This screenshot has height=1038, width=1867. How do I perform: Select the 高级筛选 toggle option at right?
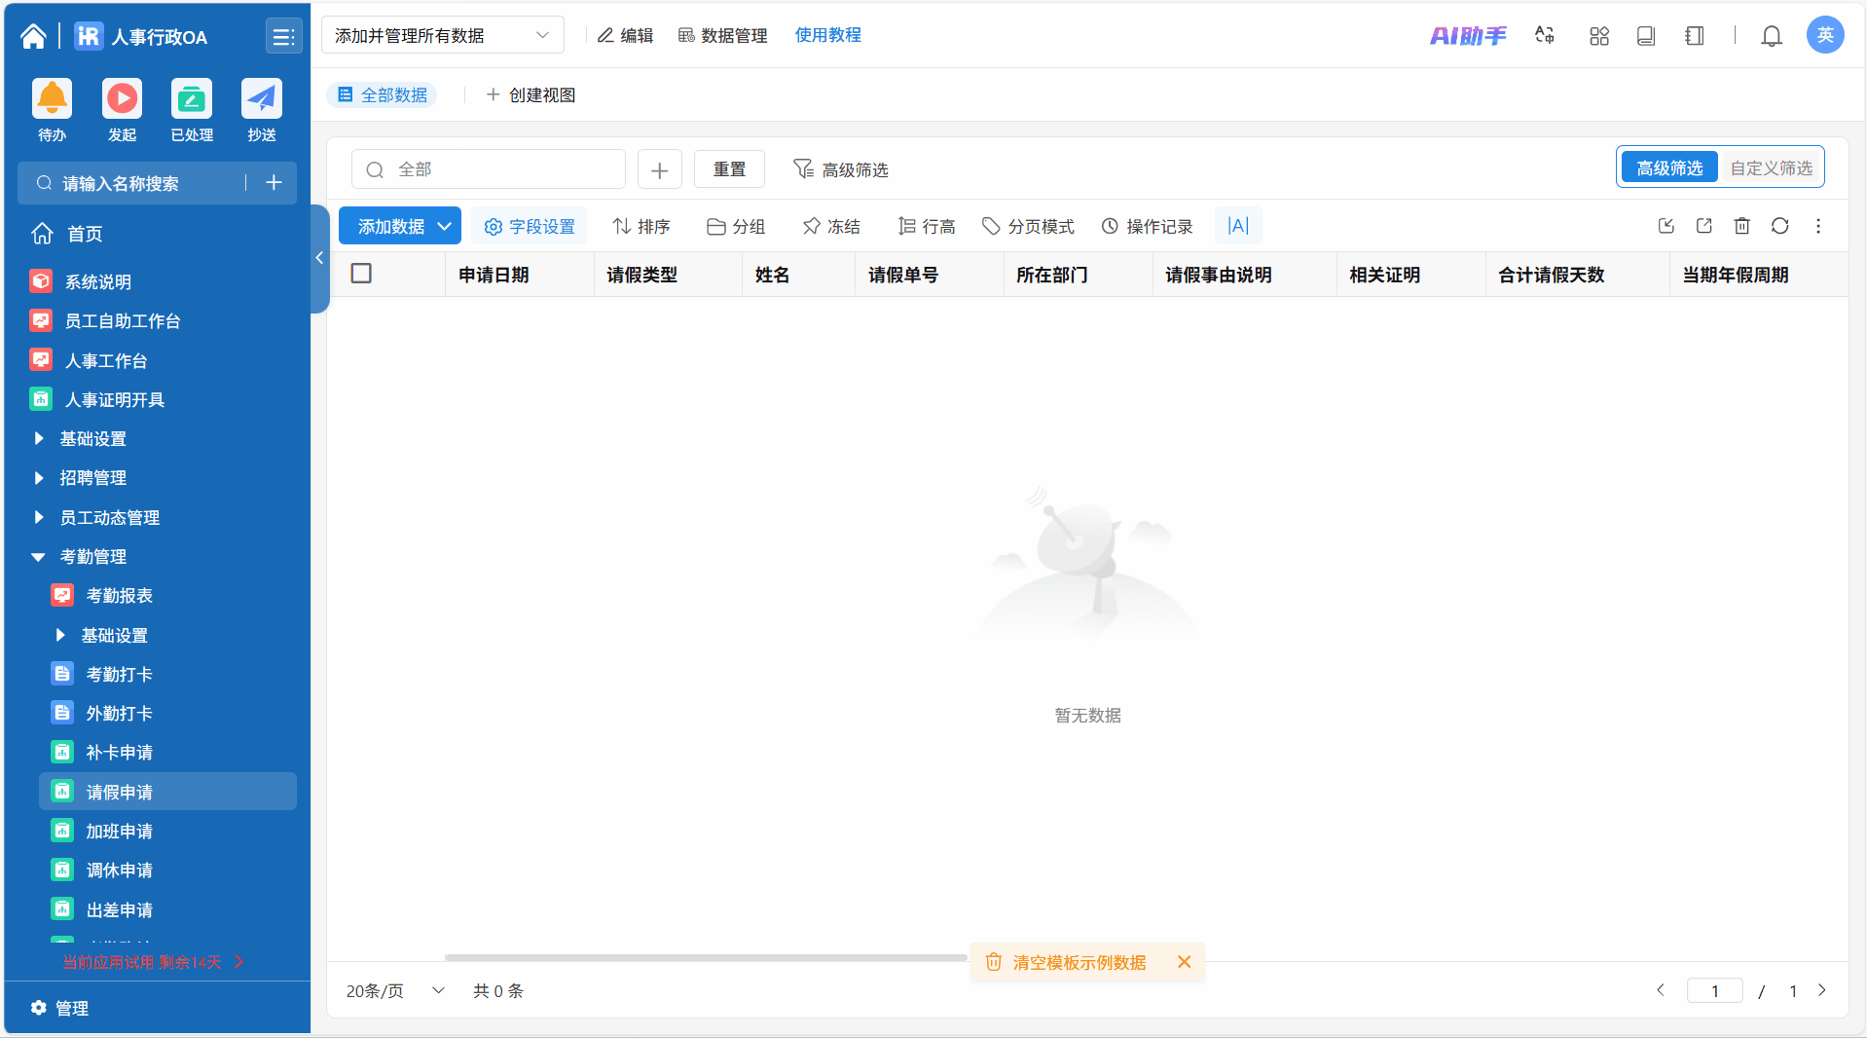click(x=1668, y=167)
